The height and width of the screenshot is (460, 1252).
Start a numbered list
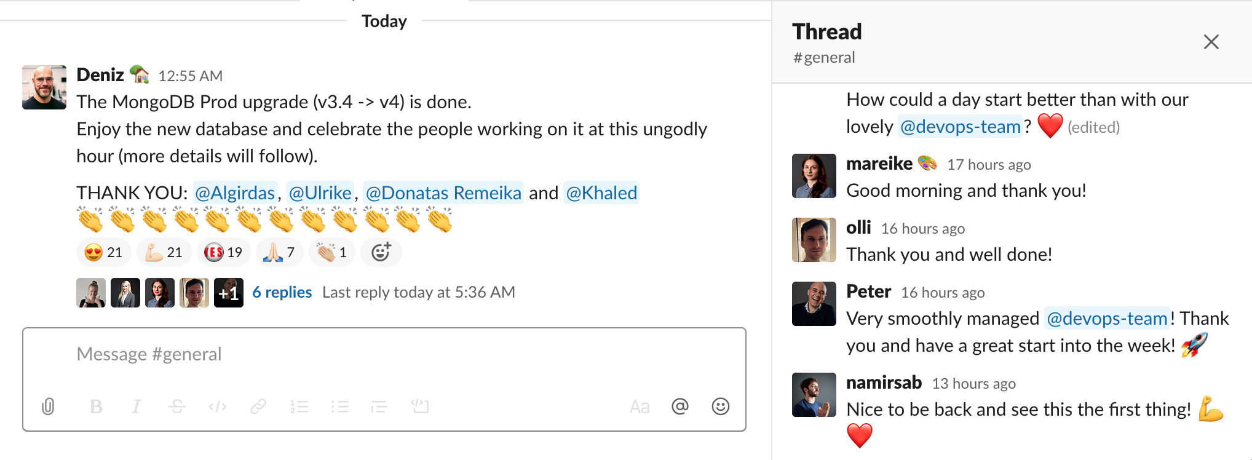299,406
